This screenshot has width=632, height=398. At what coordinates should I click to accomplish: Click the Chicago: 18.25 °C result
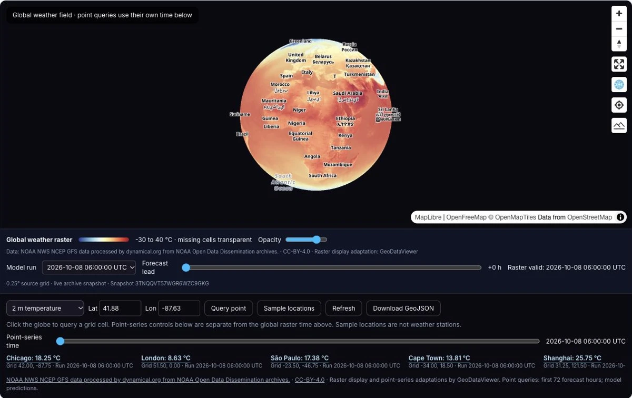[33, 358]
